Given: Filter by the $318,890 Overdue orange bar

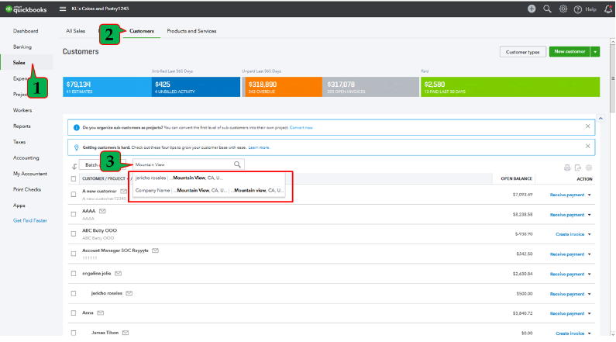Looking at the screenshot, I should pyautogui.click(x=283, y=87).
